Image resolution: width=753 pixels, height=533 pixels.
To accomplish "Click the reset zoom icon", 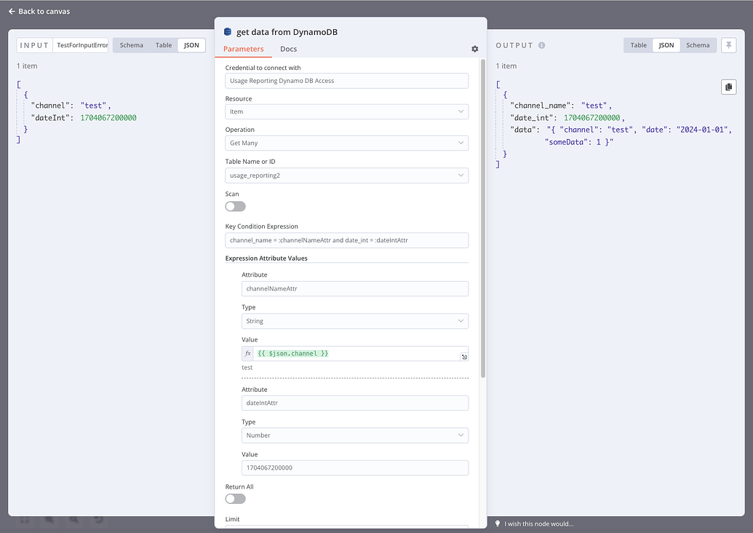I will 98,518.
